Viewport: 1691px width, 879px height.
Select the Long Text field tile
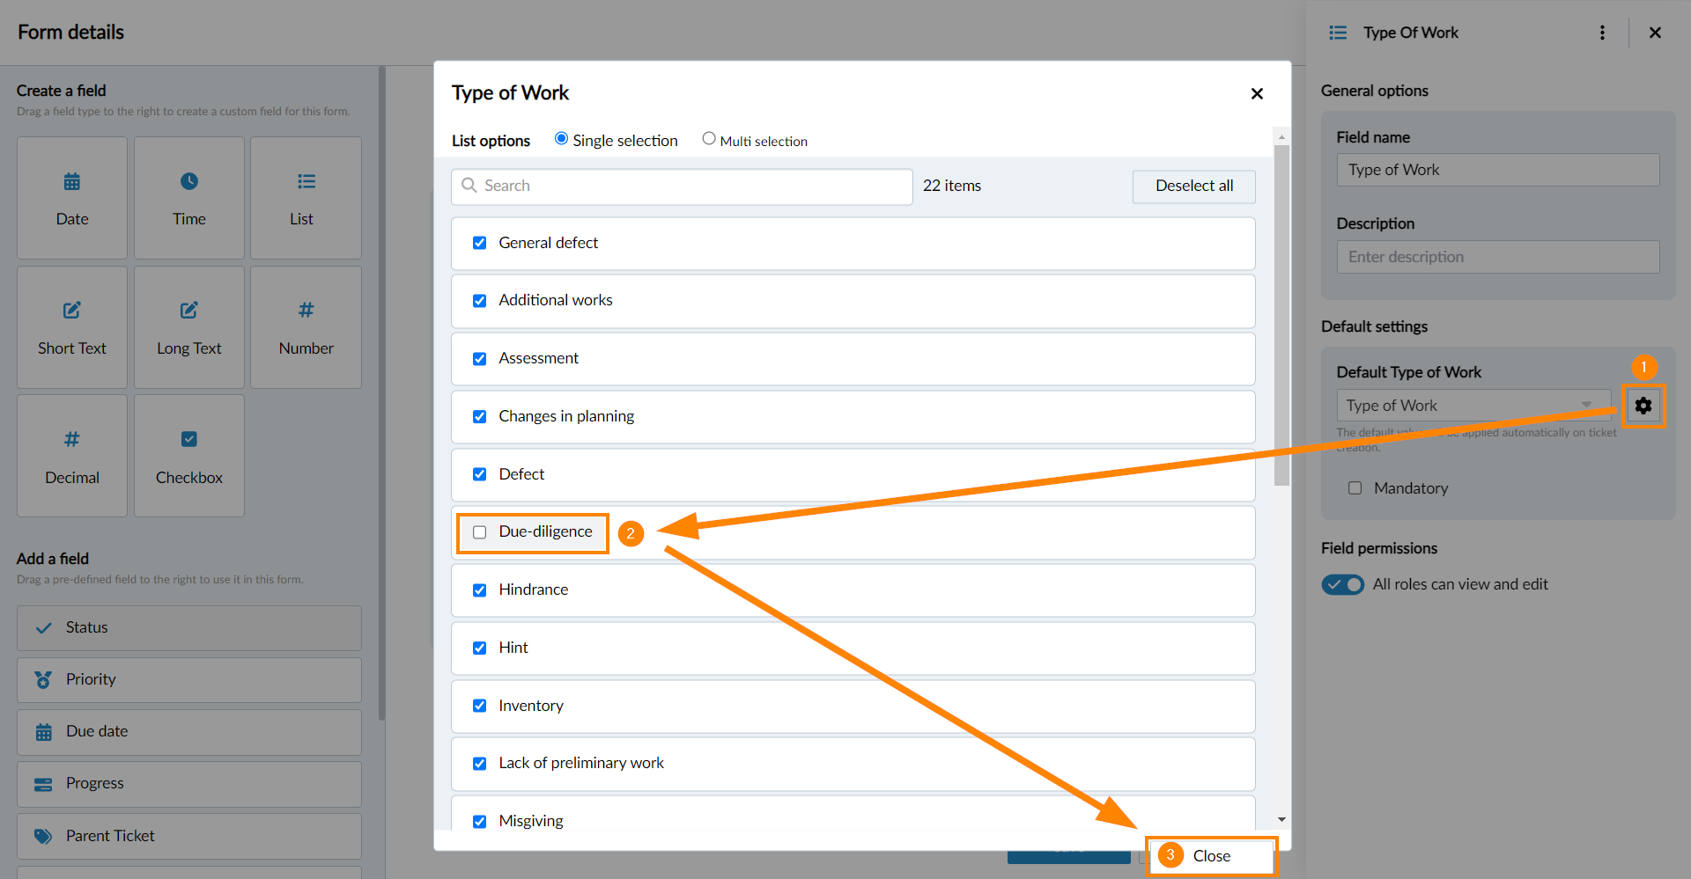click(x=189, y=327)
